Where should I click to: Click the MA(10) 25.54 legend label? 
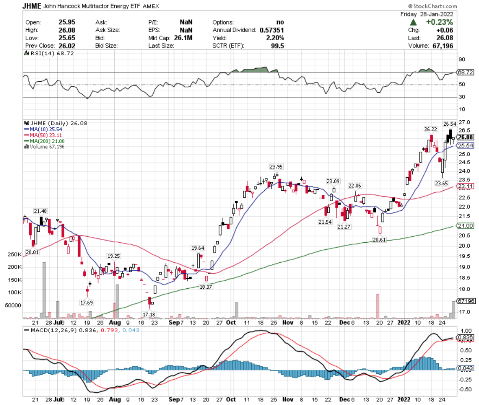click(46, 129)
